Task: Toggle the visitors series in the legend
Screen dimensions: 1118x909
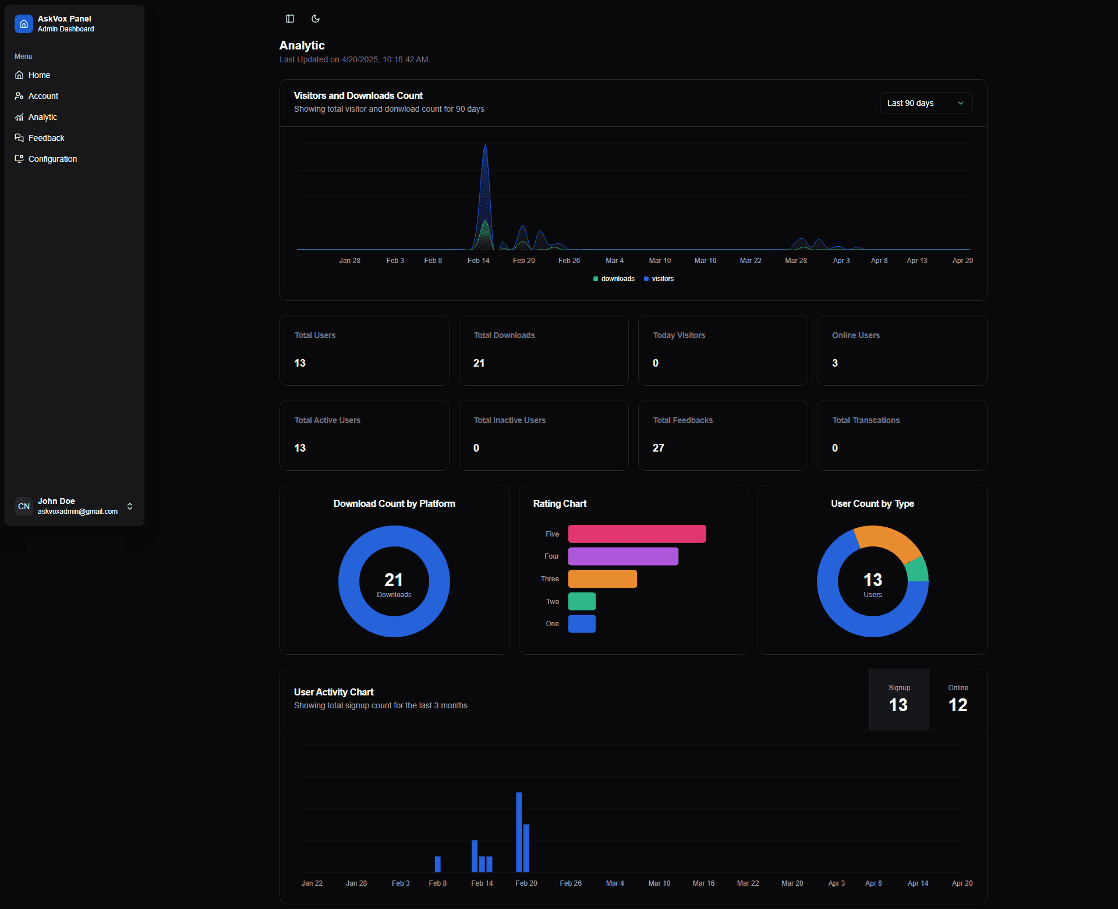Action: tap(659, 279)
